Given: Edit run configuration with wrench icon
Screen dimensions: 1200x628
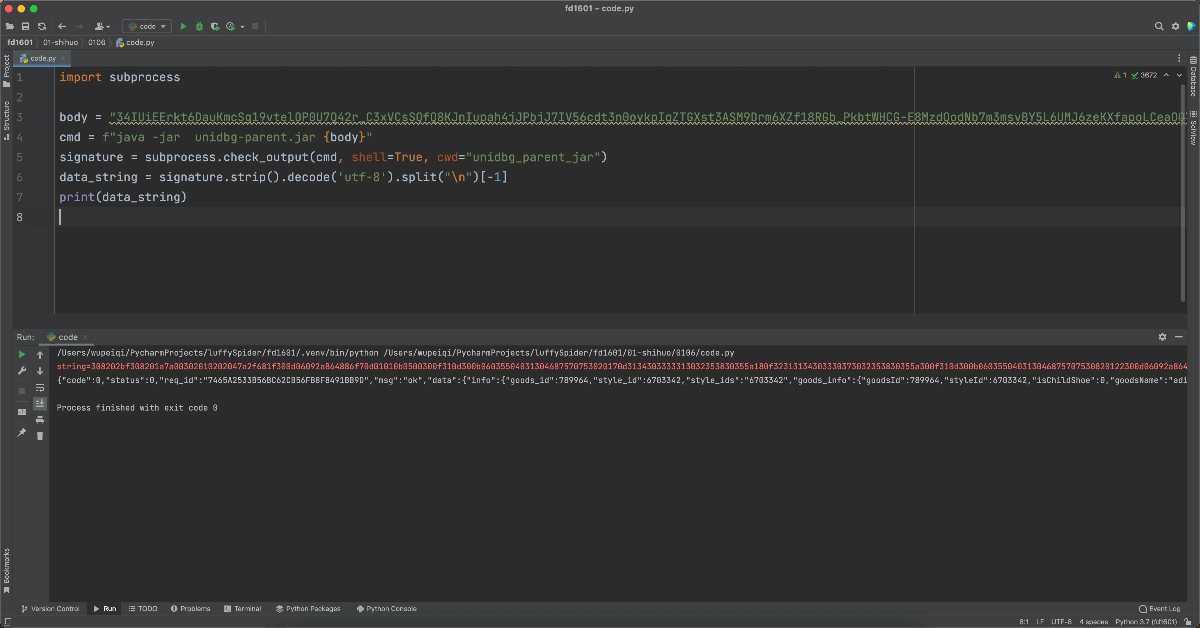Looking at the screenshot, I should (x=22, y=371).
